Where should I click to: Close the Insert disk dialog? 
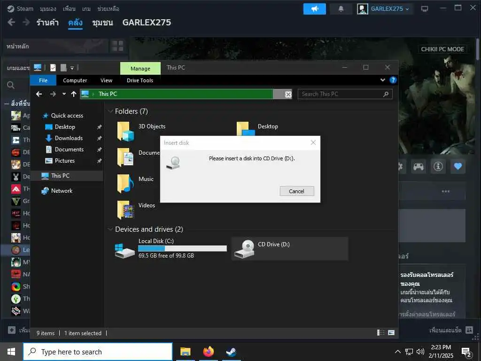(x=313, y=142)
